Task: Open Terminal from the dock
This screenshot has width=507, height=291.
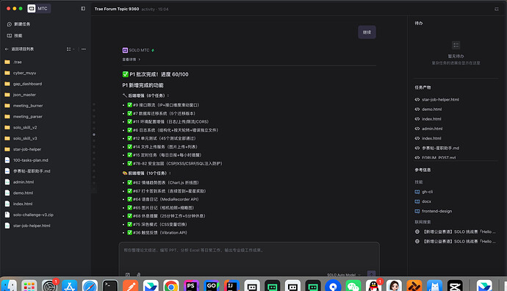Action: point(110,286)
